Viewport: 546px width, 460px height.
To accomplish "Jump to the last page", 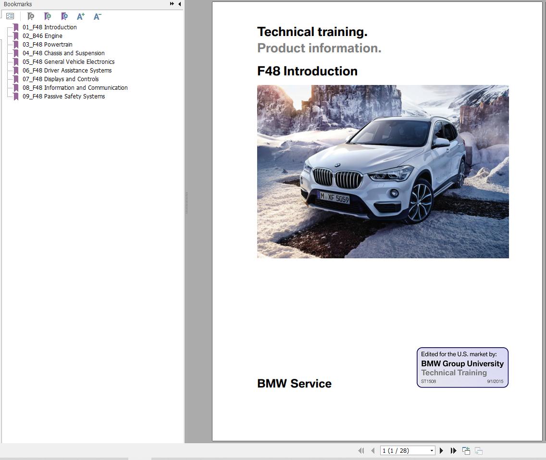I will point(453,450).
